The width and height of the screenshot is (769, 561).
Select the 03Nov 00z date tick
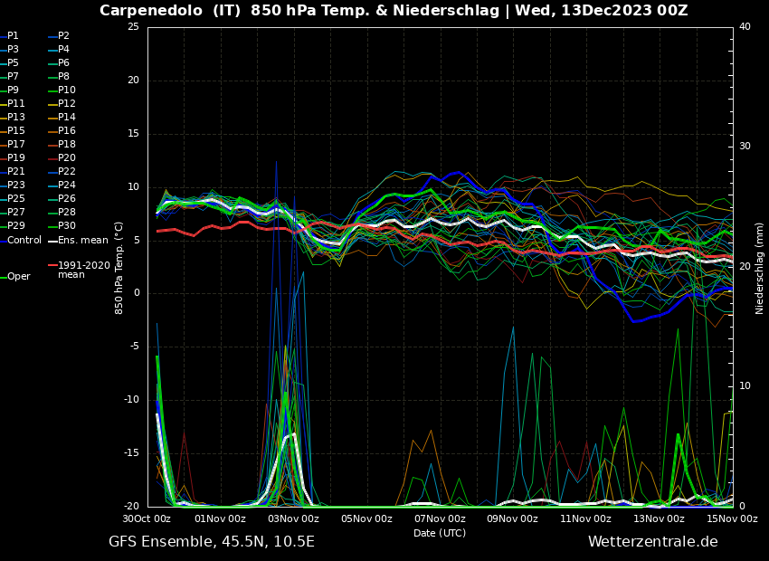[x=293, y=519]
